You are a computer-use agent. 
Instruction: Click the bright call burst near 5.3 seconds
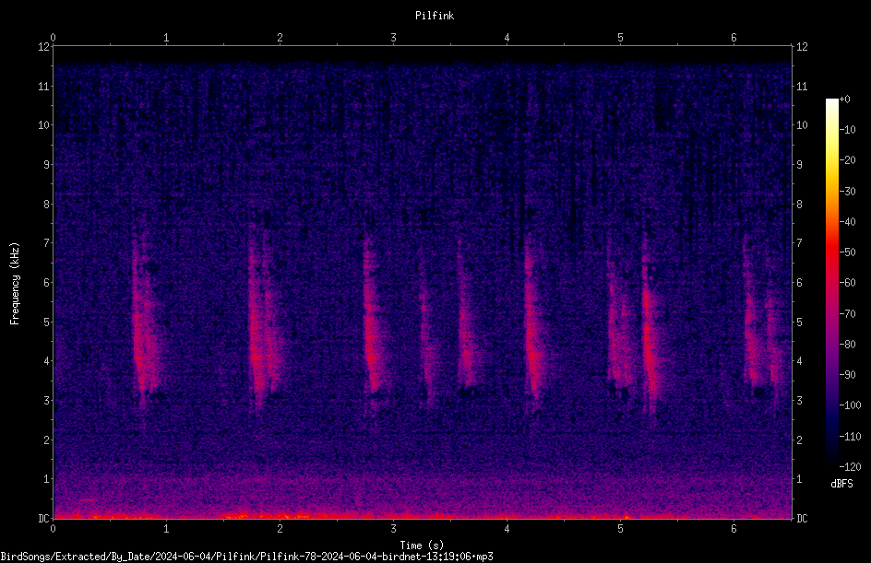point(649,327)
